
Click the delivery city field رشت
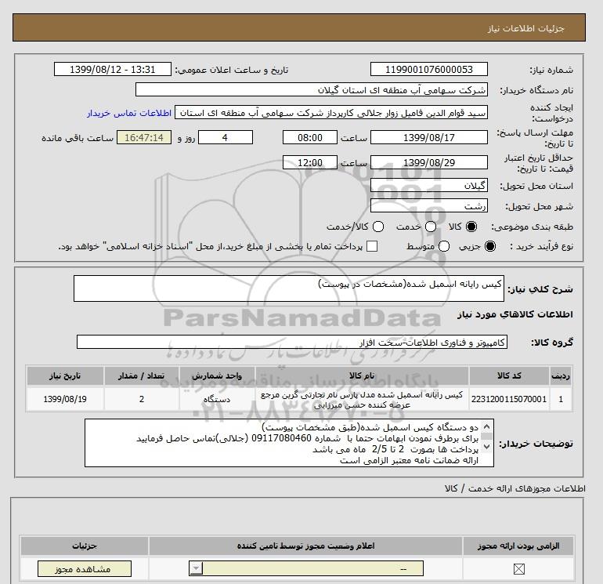(x=429, y=206)
